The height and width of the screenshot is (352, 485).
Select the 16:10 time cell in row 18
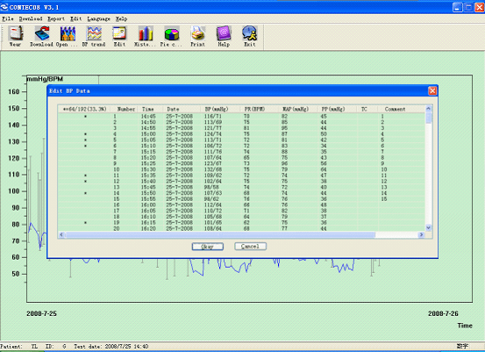(x=148, y=217)
